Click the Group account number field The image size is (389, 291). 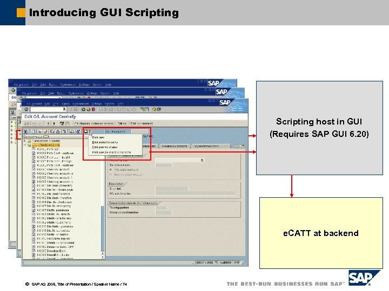click(x=164, y=212)
